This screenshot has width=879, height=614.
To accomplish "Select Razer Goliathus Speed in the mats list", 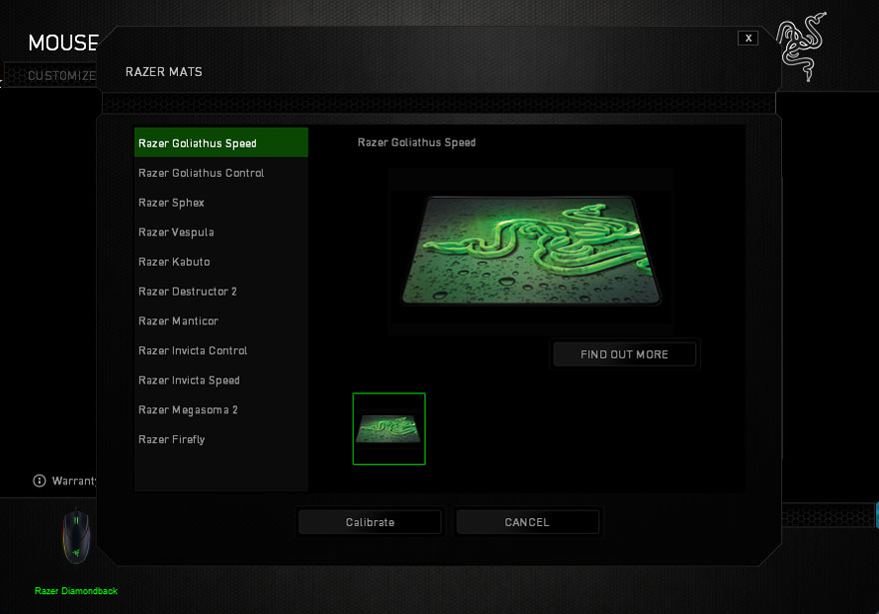I will click(221, 143).
